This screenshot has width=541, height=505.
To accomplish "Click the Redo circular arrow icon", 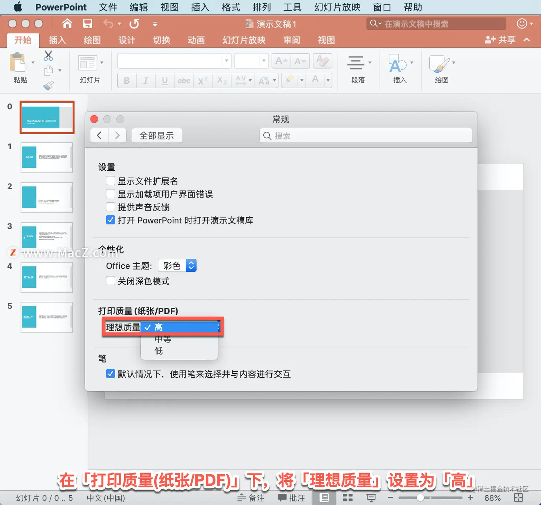I will [134, 24].
